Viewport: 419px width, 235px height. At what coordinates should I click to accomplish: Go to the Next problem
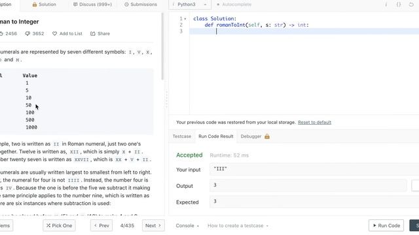pyautogui.click(x=153, y=225)
